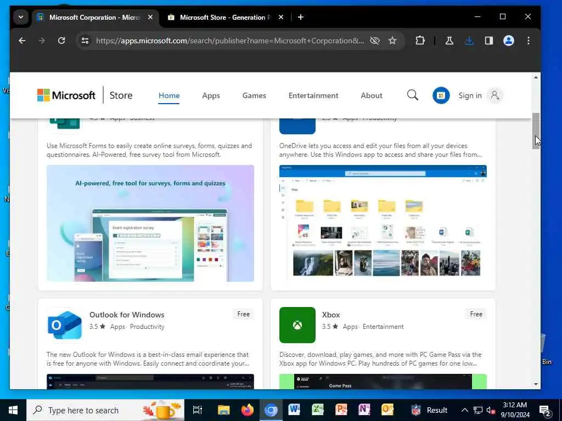Click the green Xbox app icon
Screen dimensions: 562x421
(297, 325)
